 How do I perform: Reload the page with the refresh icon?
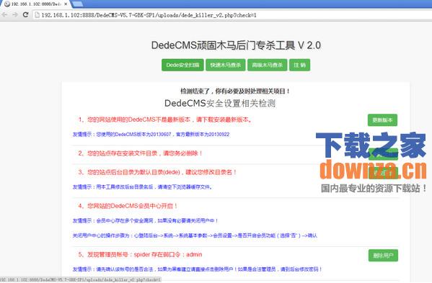coord(25,15)
